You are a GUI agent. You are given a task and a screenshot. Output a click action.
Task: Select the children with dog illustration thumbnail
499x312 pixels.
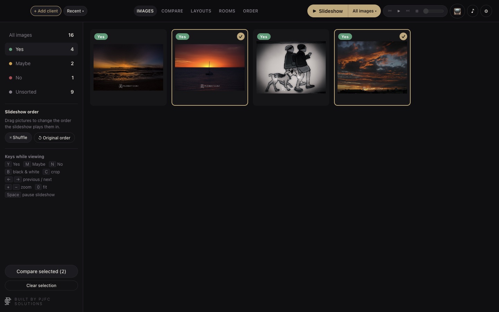[x=291, y=67]
